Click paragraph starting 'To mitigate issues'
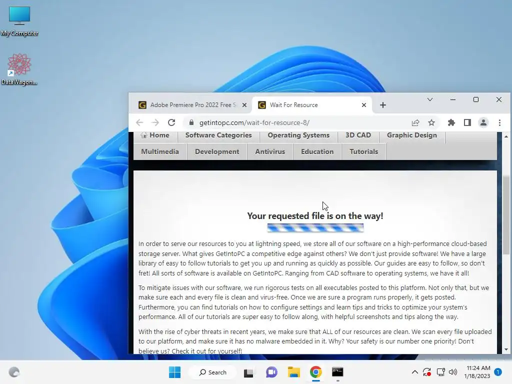This screenshot has width=512, height=384. pos(314,302)
